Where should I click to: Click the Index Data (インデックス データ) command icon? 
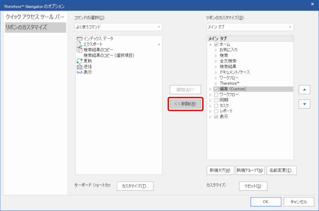click(x=79, y=38)
